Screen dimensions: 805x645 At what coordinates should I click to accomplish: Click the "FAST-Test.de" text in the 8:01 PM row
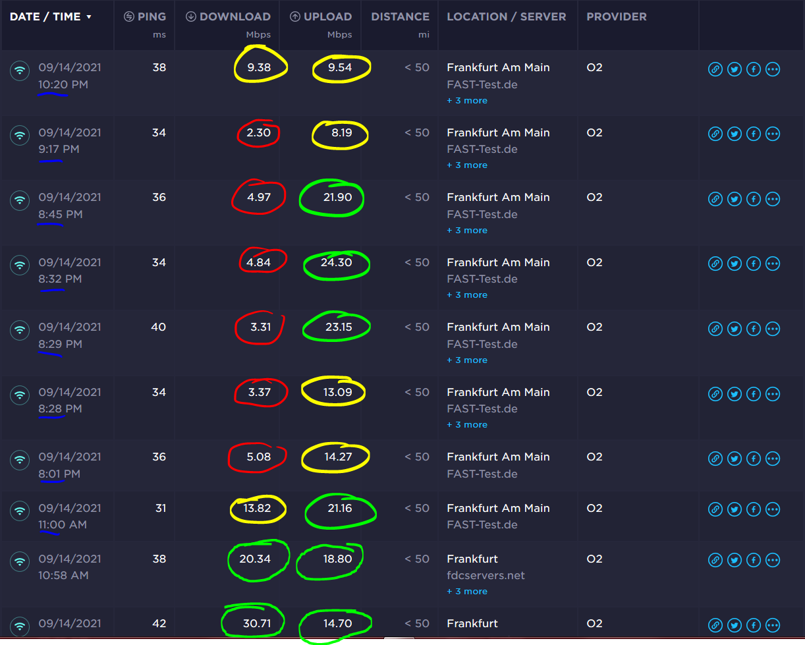[482, 474]
